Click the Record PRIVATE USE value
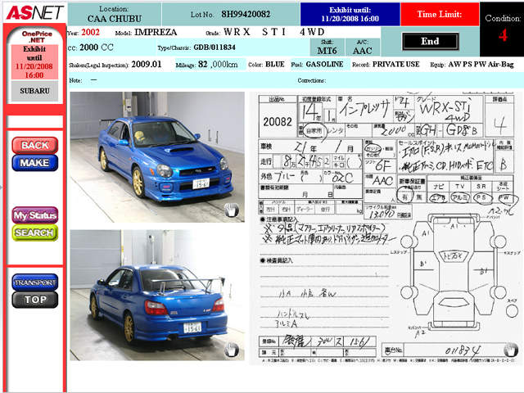 tap(396, 64)
